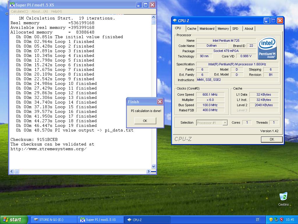Open the Calculate(C) menu in Super PI
Screen dimensions: 298x224
19,11
